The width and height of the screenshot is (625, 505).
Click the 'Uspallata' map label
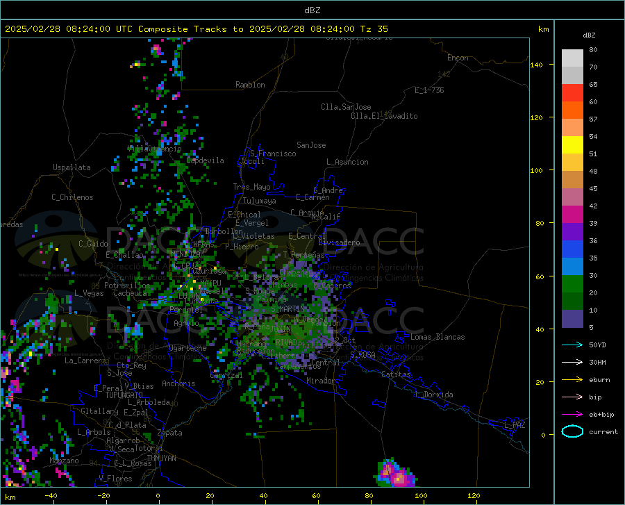(x=72, y=167)
